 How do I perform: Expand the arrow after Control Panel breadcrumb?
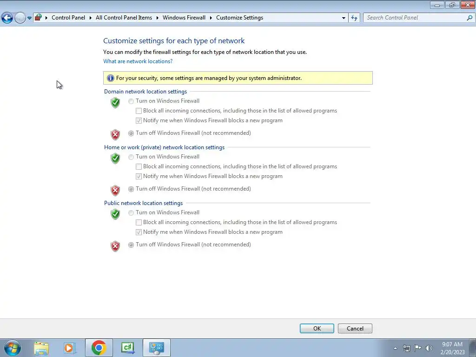(x=91, y=18)
